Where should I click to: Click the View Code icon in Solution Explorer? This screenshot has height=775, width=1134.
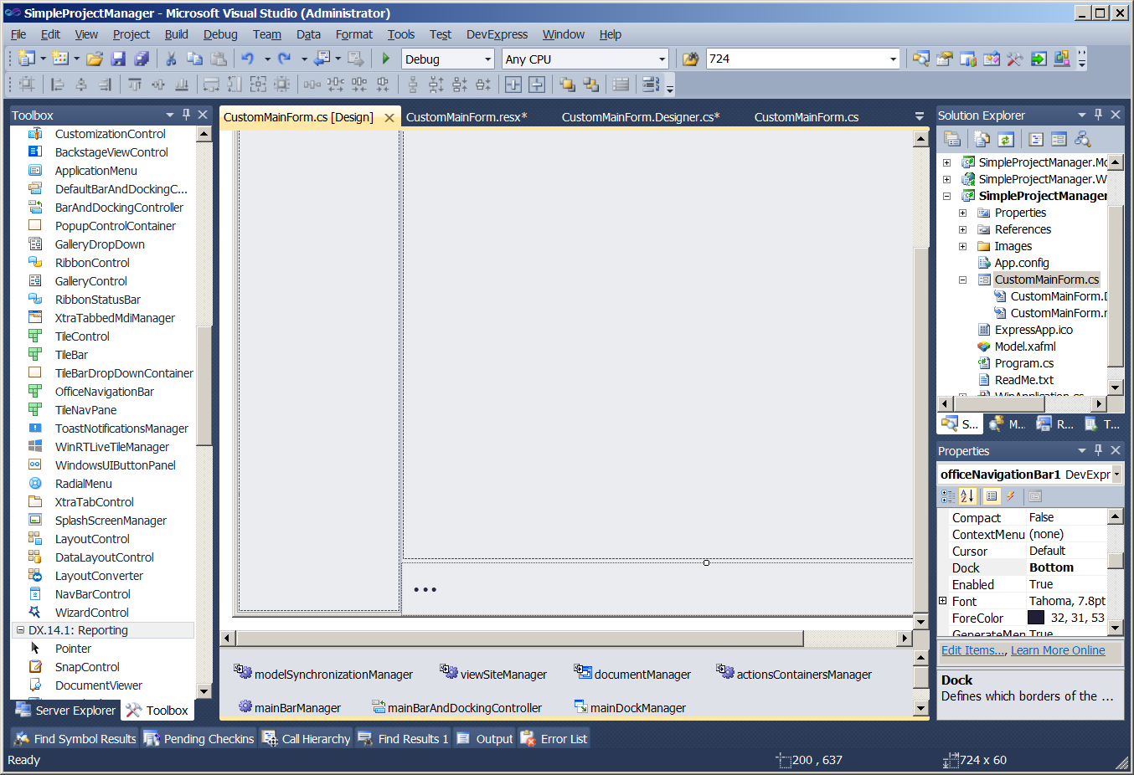coord(1036,139)
